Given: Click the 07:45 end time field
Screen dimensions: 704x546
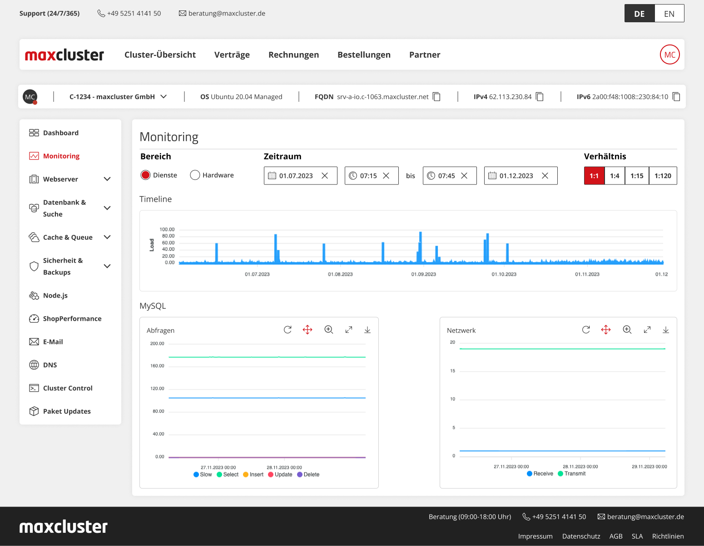Looking at the screenshot, I should (x=446, y=176).
